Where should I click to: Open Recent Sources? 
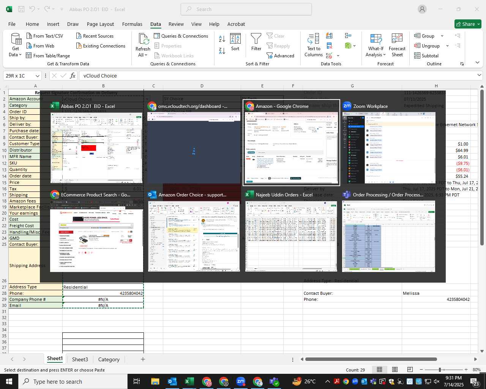coord(95,36)
